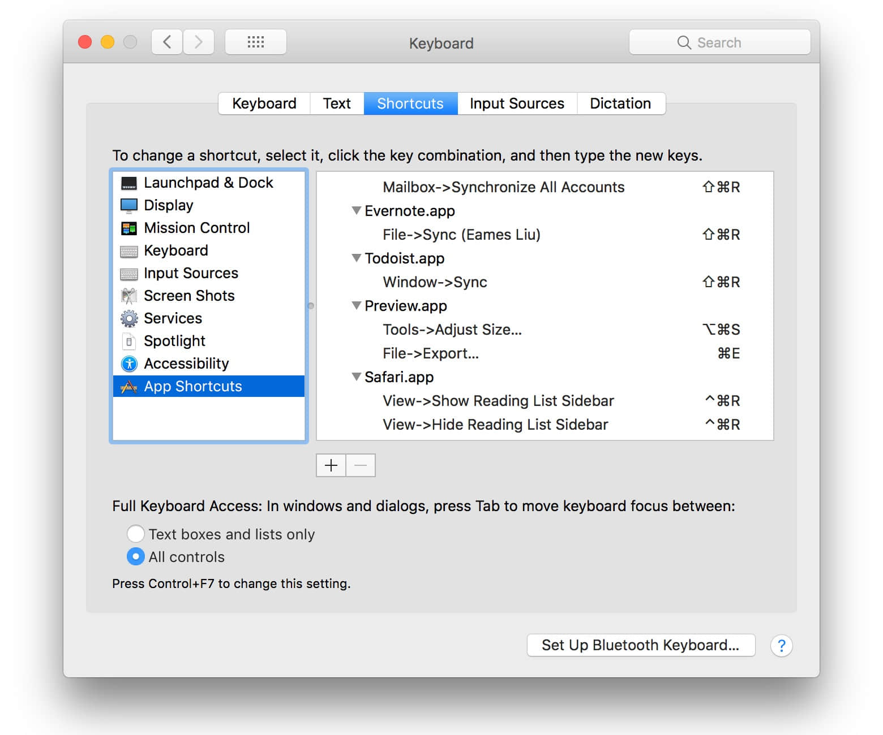The image size is (883, 735).
Task: Click the Search field in toolbar
Action: 719,42
